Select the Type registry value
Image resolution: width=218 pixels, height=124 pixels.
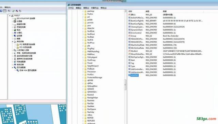[133, 66]
